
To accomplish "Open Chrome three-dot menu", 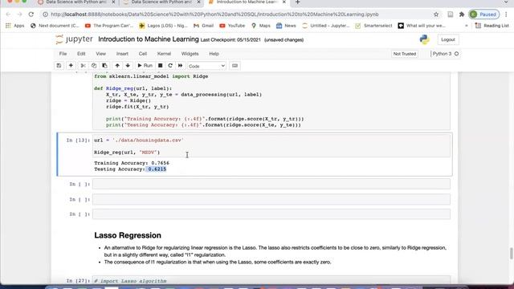I will [507, 14].
